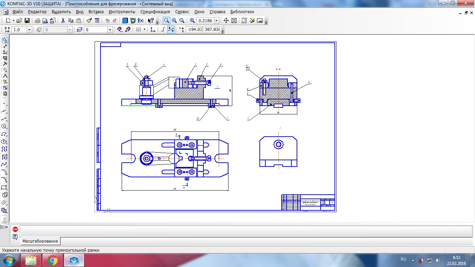Expand the 0.2186 zoom scale dropdown
Screen dimensions: 475x267
(217, 21)
